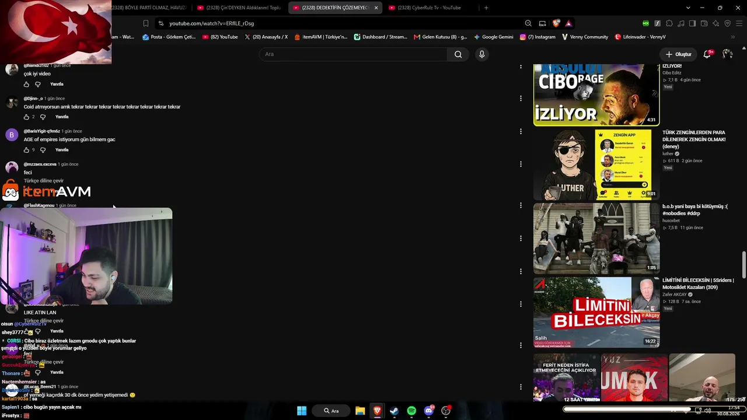Open the browser extensions puzzle icon
747x420 pixels.
click(x=669, y=23)
